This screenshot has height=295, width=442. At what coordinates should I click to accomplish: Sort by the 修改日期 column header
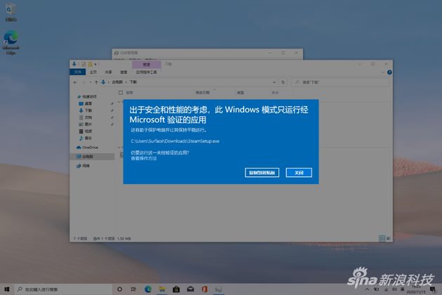pos(202,93)
